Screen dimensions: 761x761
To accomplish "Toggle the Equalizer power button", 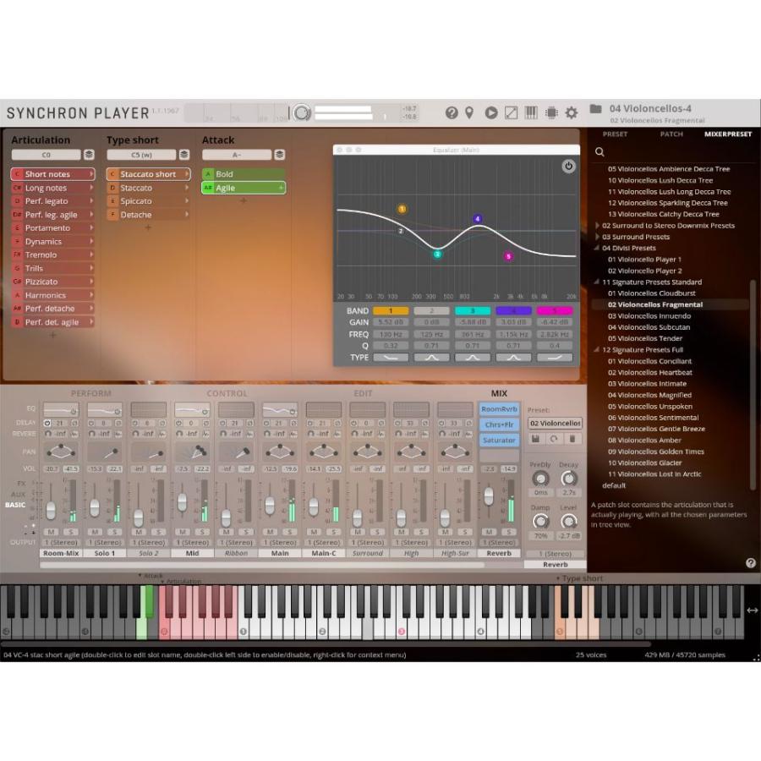I will 568,166.
